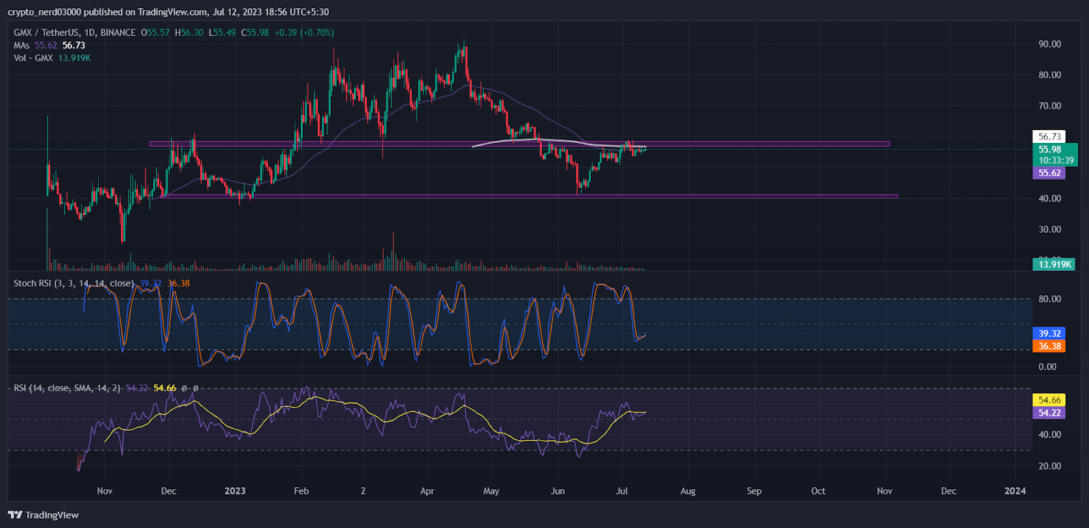
Task: Click the Jul label on the time axis
Action: click(x=621, y=491)
